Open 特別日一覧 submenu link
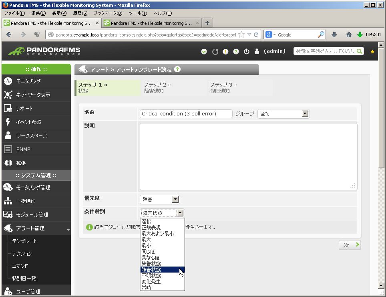The height and width of the screenshot is (297, 386). pos(24,278)
